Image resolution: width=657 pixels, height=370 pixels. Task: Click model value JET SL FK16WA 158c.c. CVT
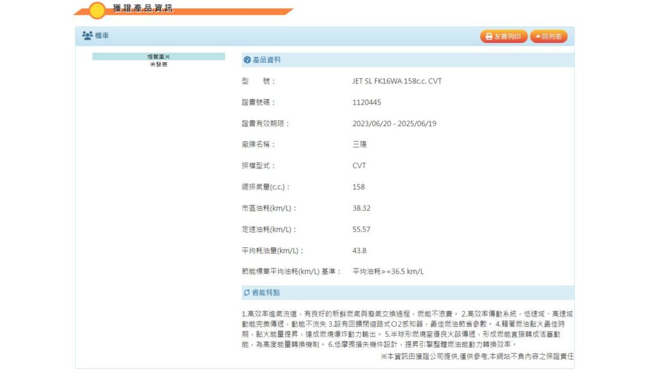point(397,81)
